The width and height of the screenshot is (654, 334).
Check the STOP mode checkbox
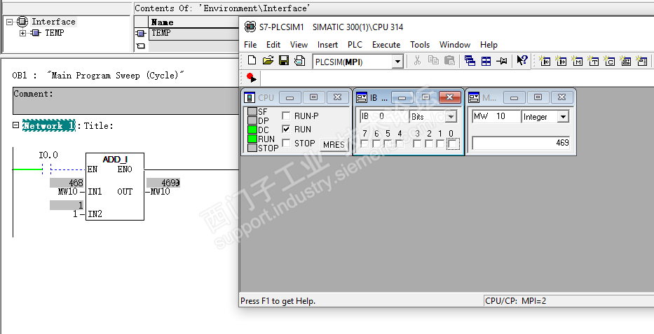[x=286, y=143]
